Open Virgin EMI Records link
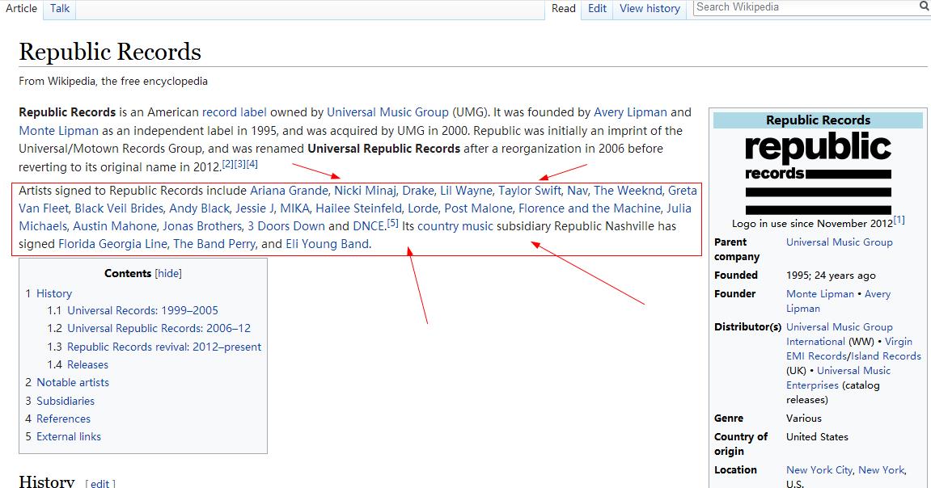 (x=849, y=349)
